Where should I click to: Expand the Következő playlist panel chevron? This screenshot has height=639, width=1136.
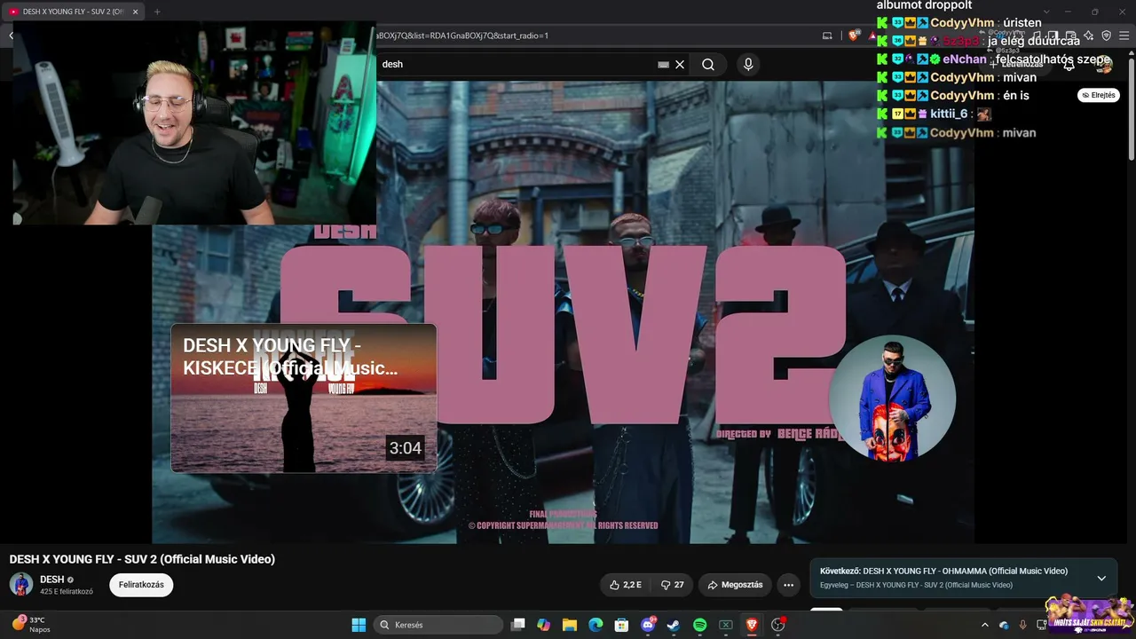1101,578
